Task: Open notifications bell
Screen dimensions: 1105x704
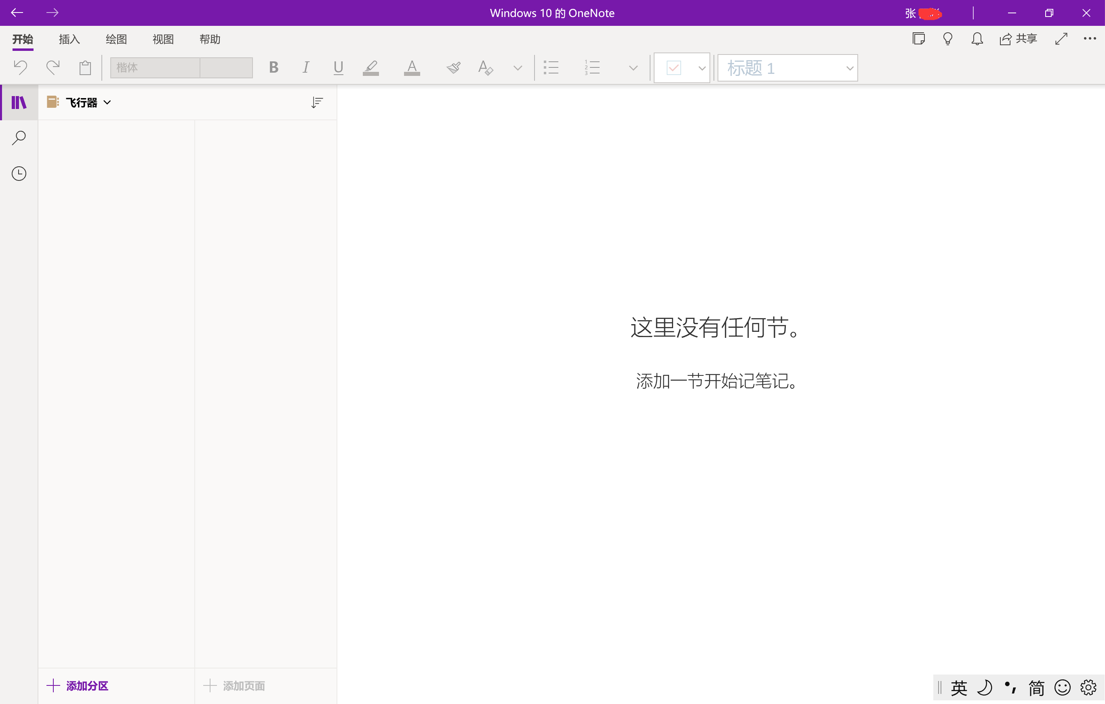Action: (977, 39)
